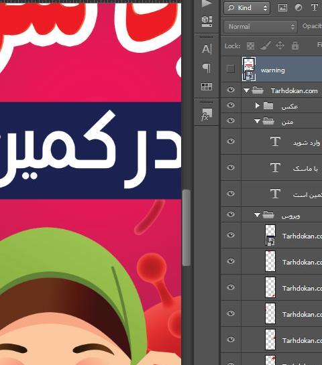Viewport: 322px width, 365px height.
Task: Hide the ویروس group
Action: point(231,214)
